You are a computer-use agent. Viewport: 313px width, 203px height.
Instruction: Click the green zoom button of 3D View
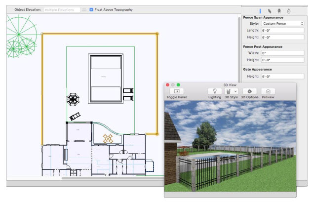tap(178, 85)
